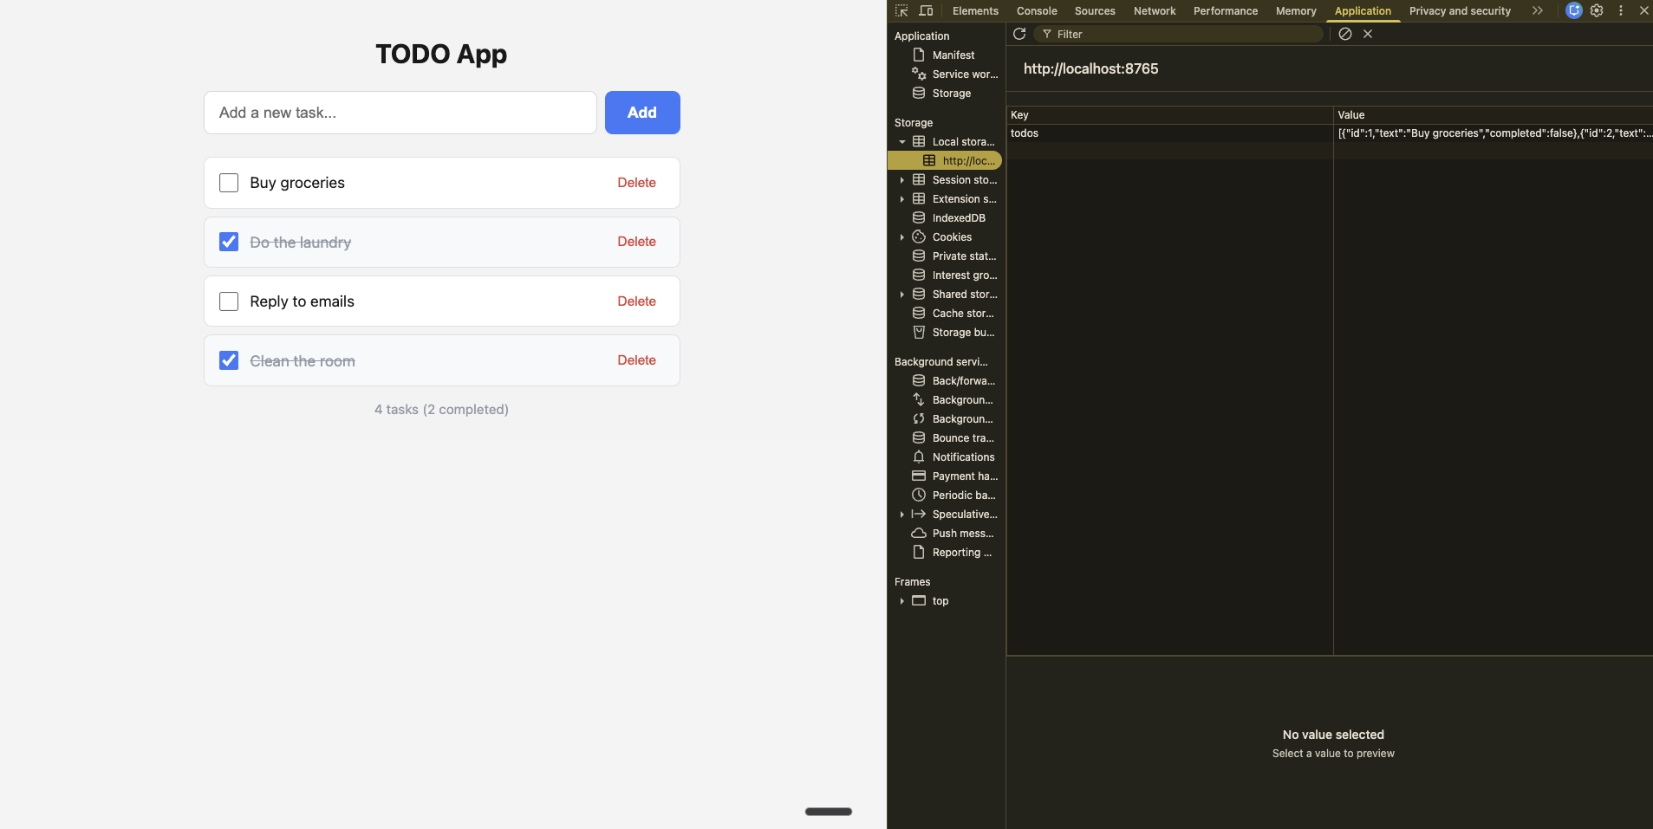1653x829 pixels.
Task: Select the todos key row
Action: 1168,133
